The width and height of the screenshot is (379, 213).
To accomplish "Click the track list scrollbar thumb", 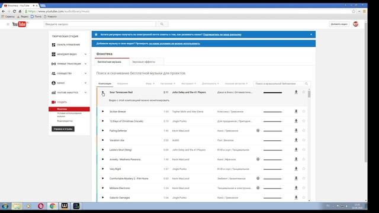I will (309, 94).
